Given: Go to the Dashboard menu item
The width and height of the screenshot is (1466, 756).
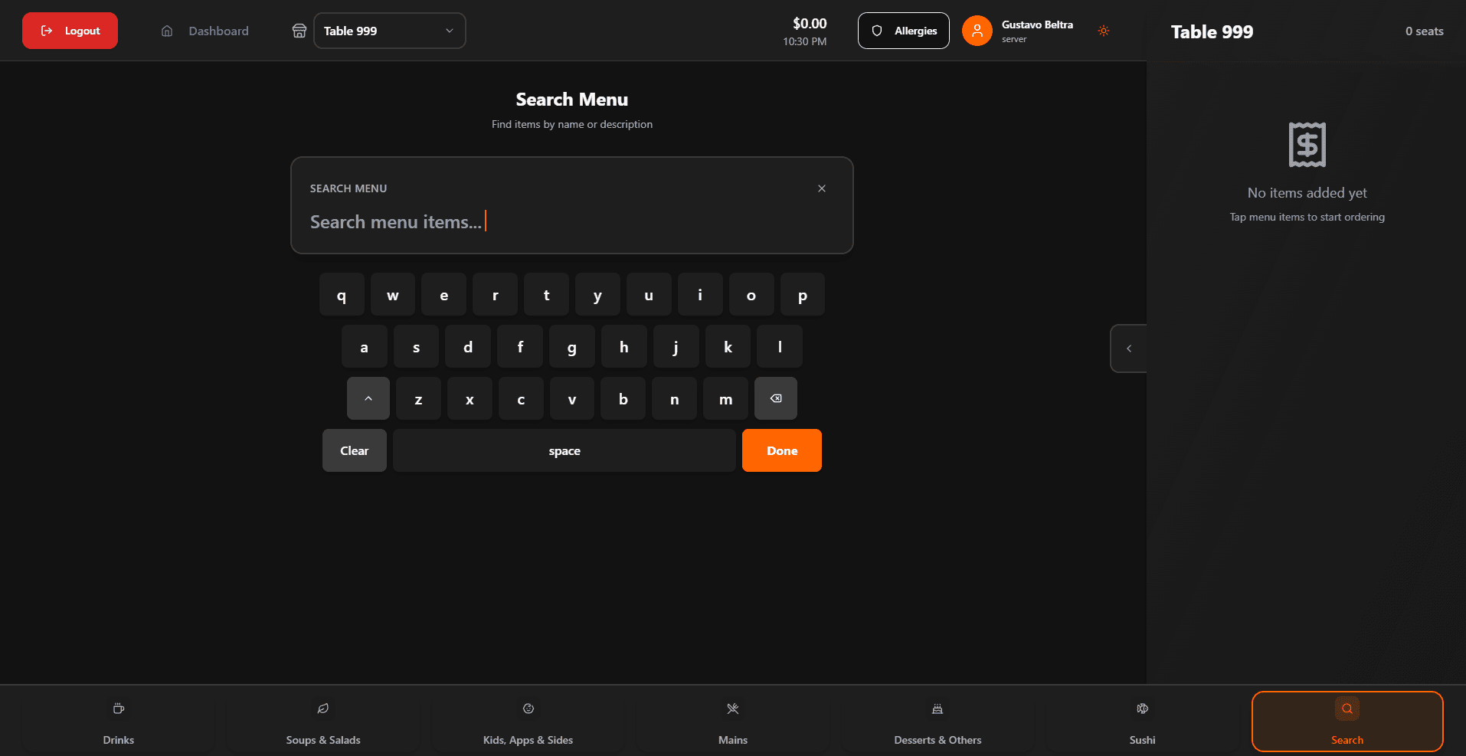Looking at the screenshot, I should 218,31.
